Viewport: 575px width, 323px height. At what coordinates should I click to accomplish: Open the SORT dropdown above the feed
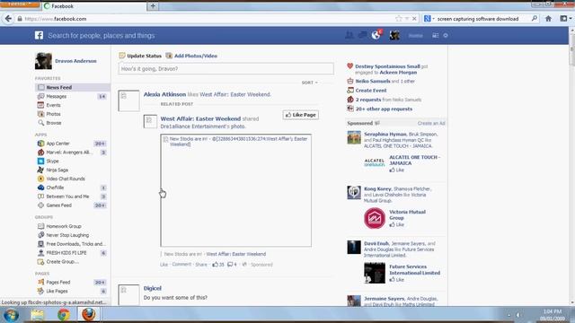click(x=309, y=83)
